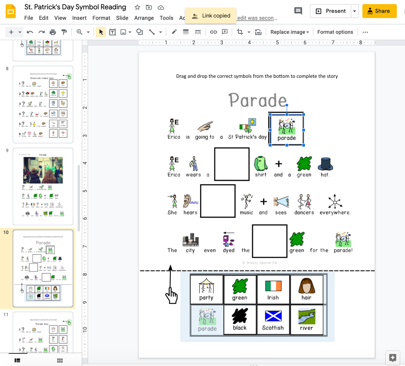Open the comment history icon
405x366 pixels.
(x=298, y=11)
